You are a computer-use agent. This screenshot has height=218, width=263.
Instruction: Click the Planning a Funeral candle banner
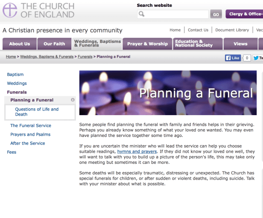click(168, 93)
